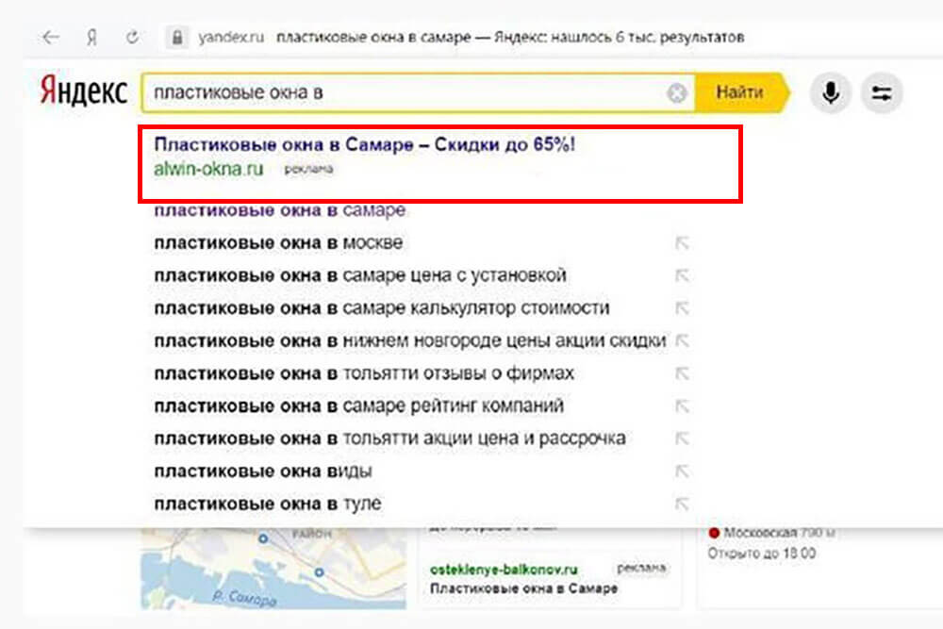Viewport: 943px width, 629px height.
Task: Click fill arrow next to 'пластиковые окна виды'
Action: (x=682, y=471)
